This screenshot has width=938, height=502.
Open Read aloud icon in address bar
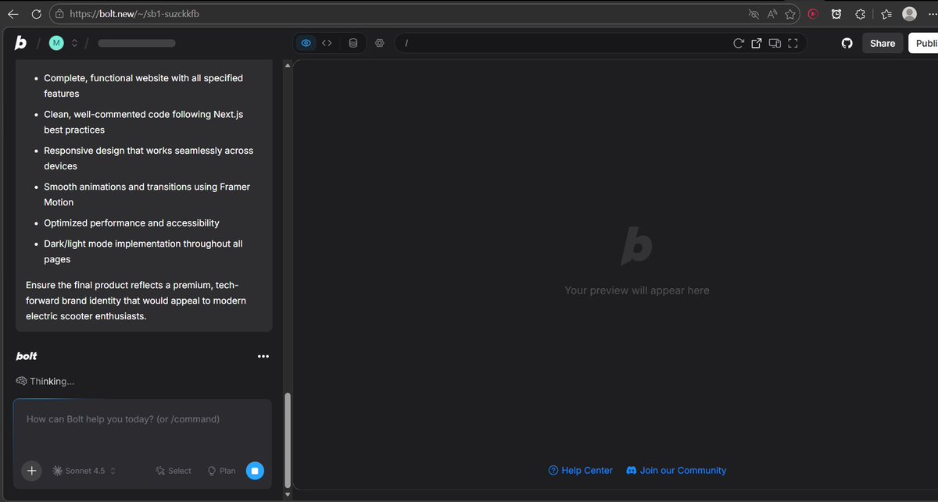(x=772, y=14)
